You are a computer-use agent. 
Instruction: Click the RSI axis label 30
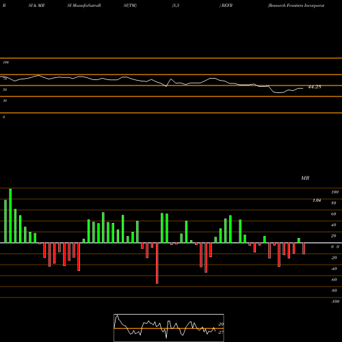(5, 101)
